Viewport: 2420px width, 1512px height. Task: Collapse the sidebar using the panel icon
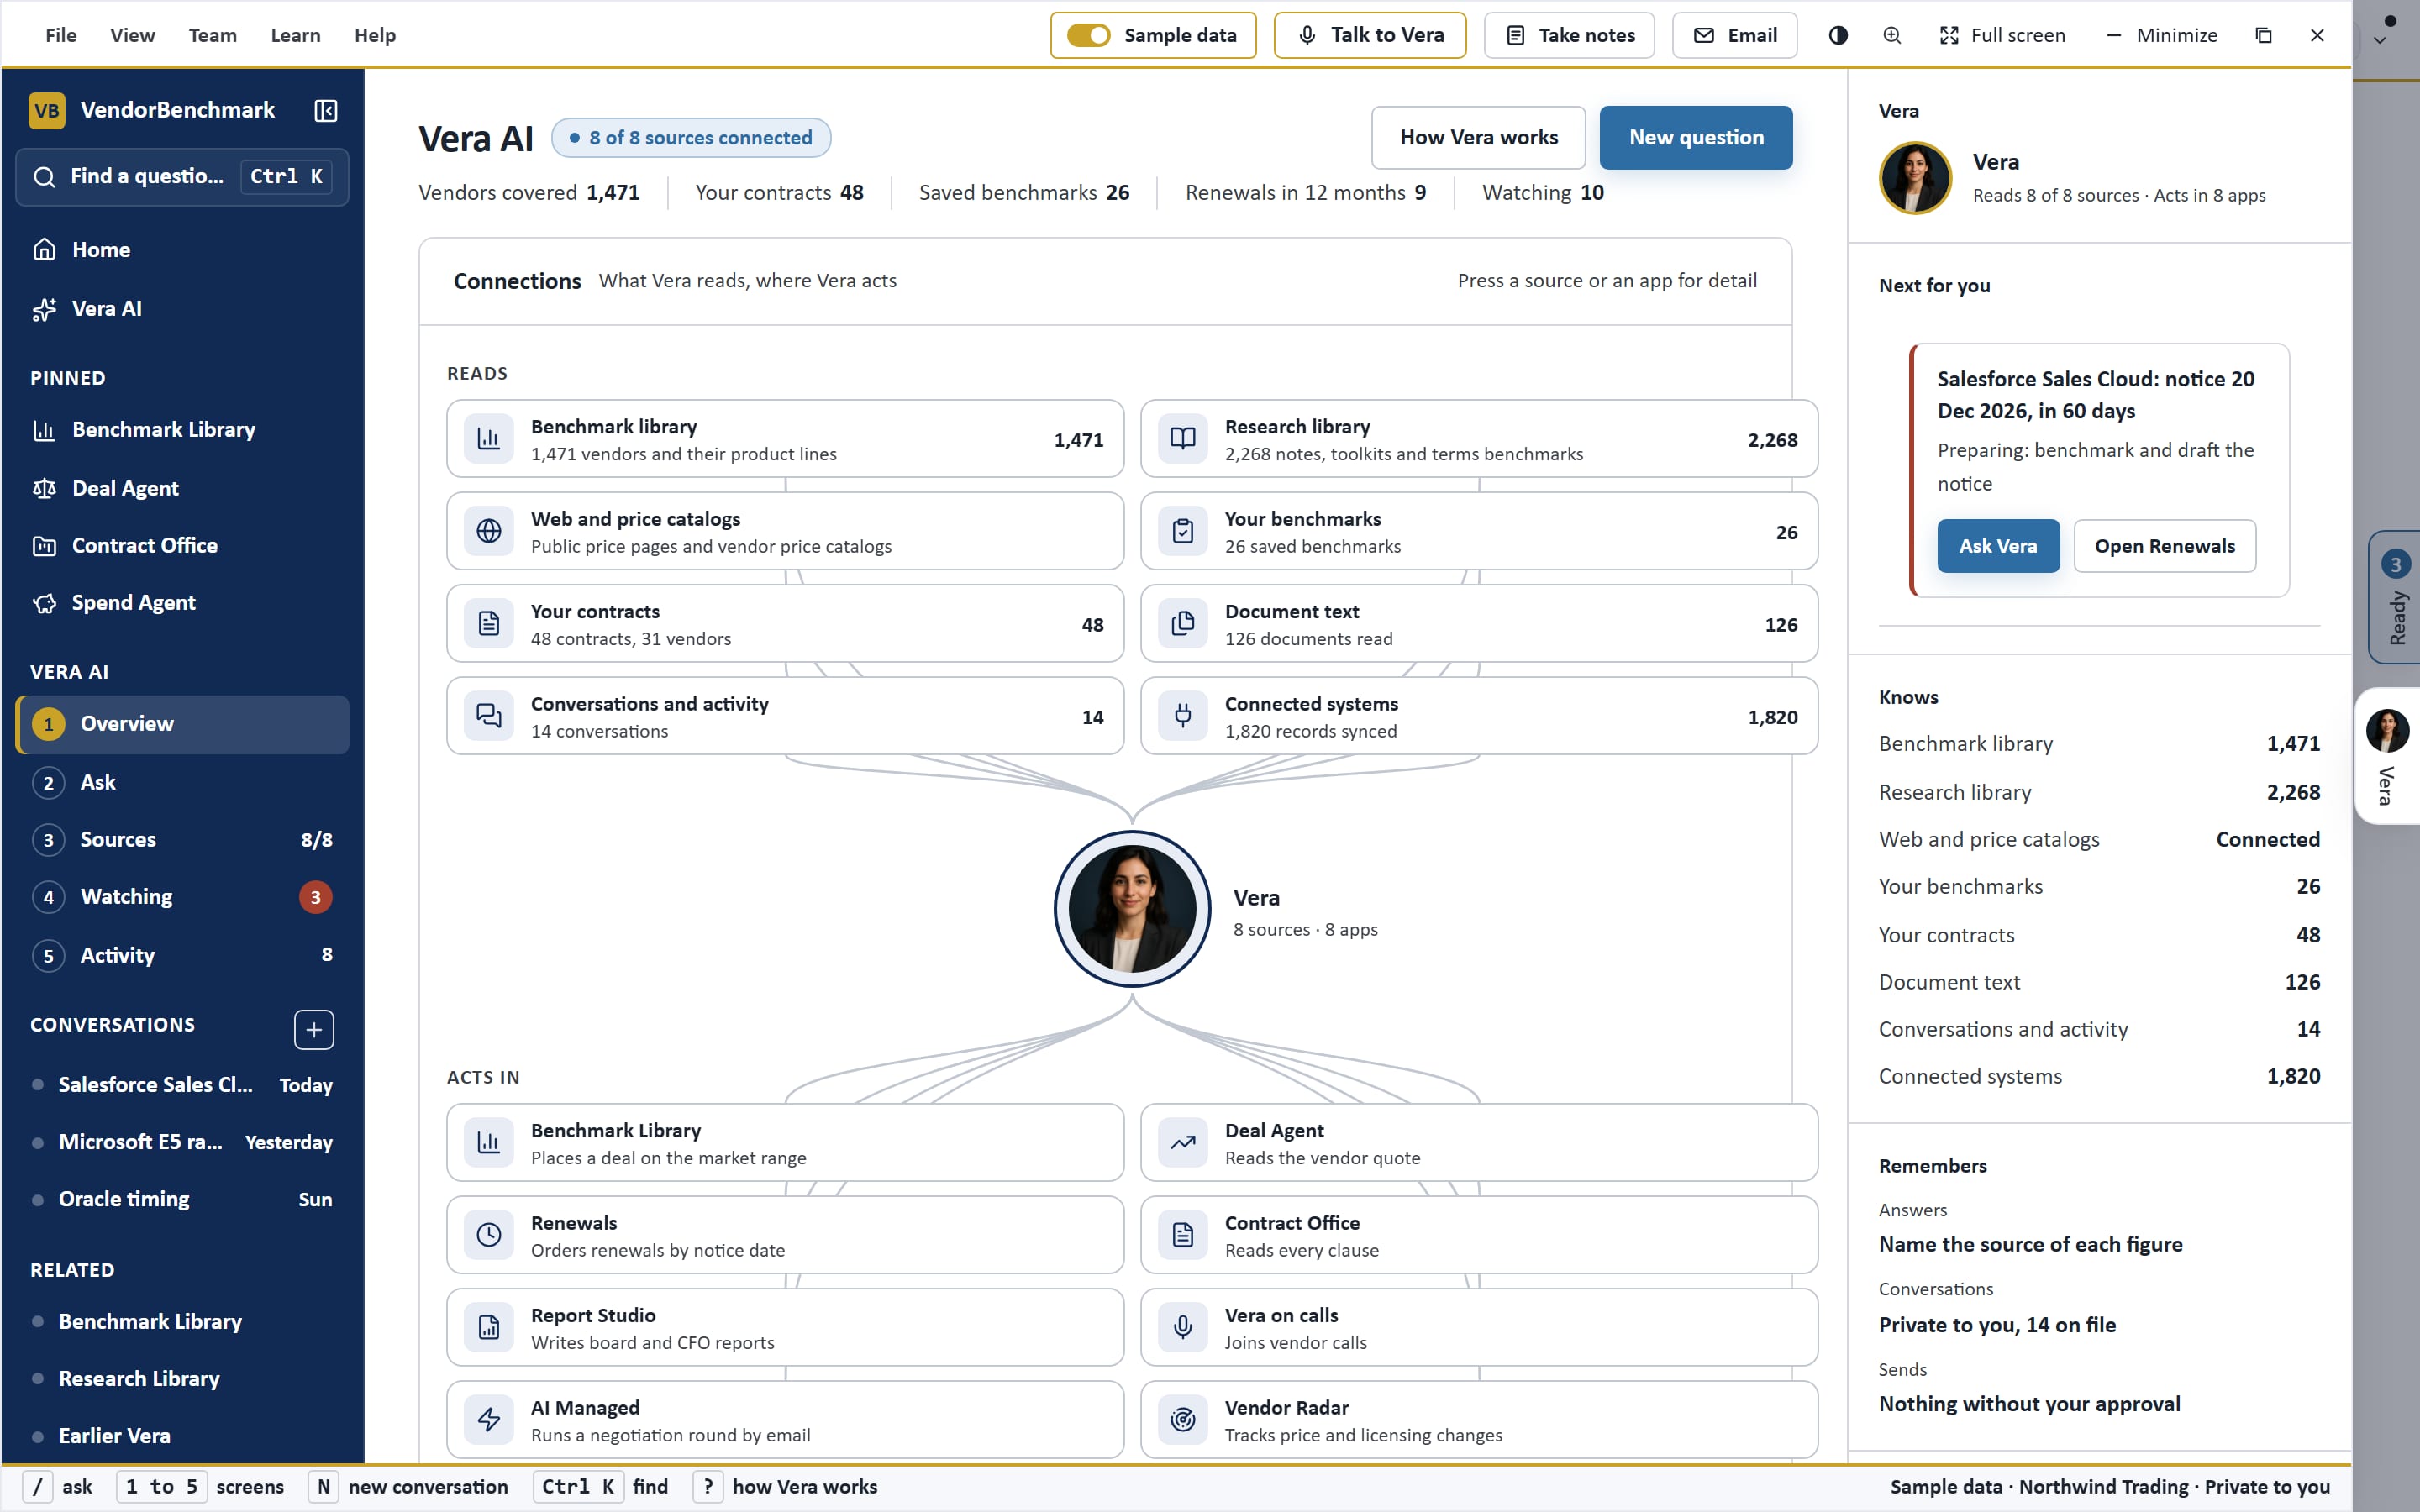pyautogui.click(x=325, y=110)
